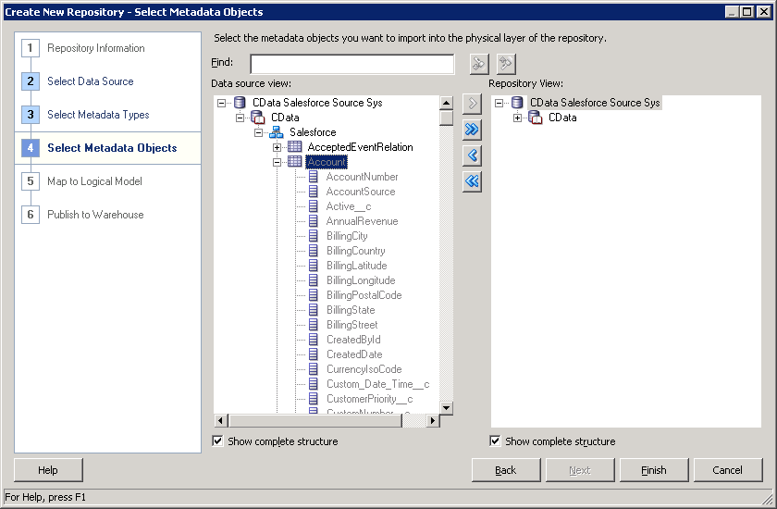
Task: Select the AnnualRevenue column in the tree
Action: (362, 221)
